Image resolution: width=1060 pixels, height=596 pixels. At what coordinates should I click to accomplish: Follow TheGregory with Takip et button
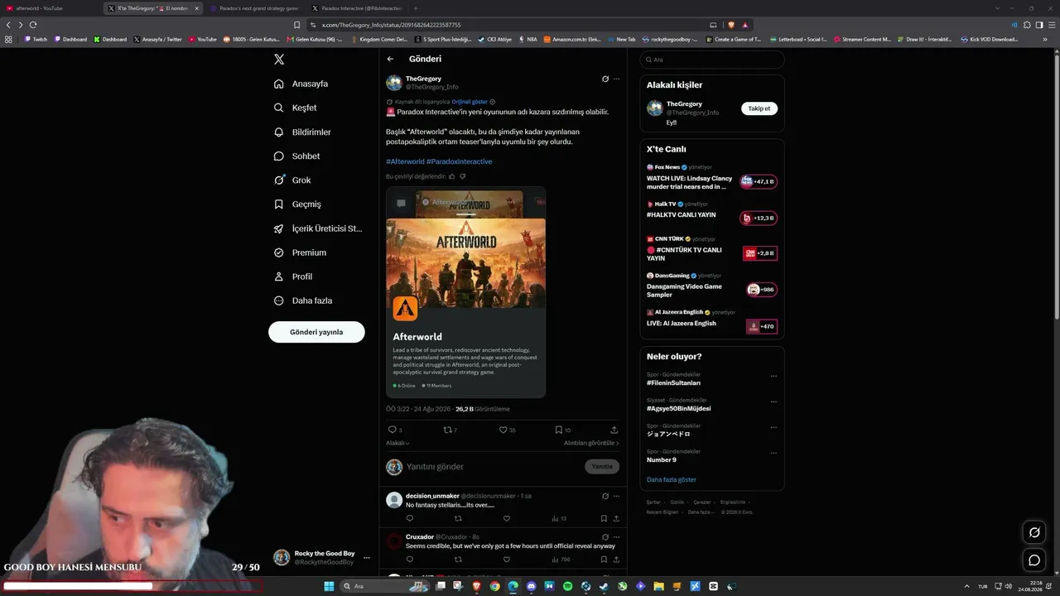759,108
